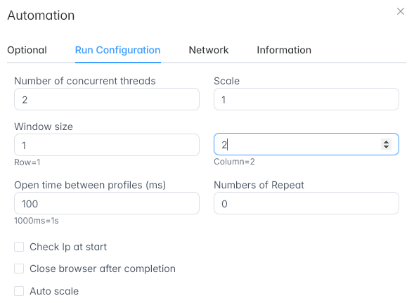Click the Automation dialog title
Image resolution: width=414 pixels, height=303 pixels.
coord(41,15)
